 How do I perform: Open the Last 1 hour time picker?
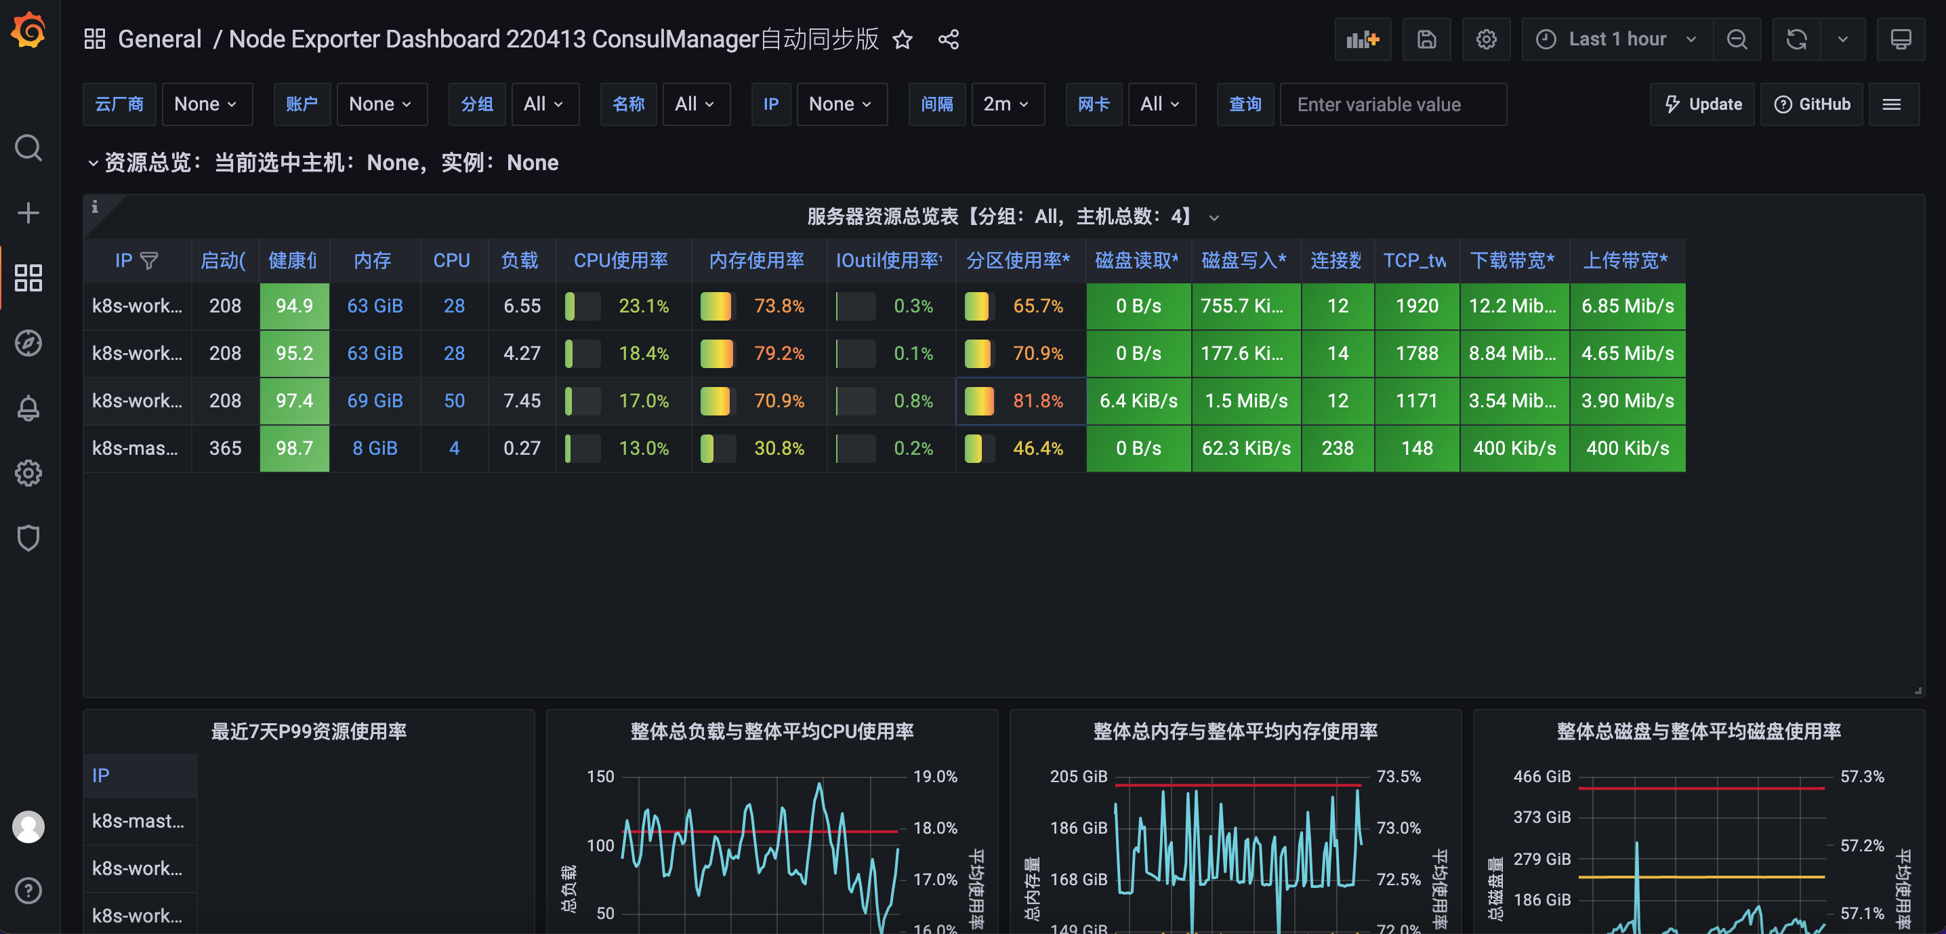pos(1617,39)
